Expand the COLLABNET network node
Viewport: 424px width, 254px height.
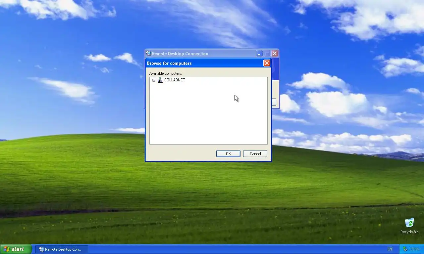[154, 80]
